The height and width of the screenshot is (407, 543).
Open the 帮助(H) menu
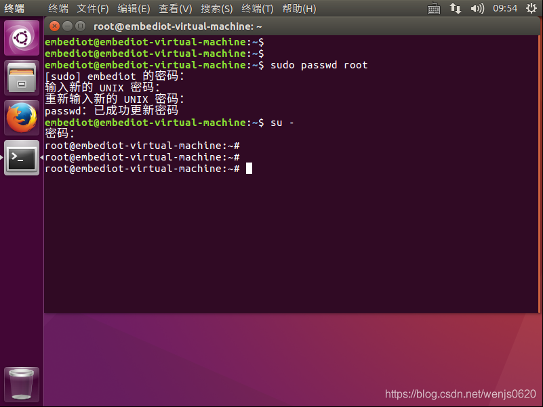(299, 9)
